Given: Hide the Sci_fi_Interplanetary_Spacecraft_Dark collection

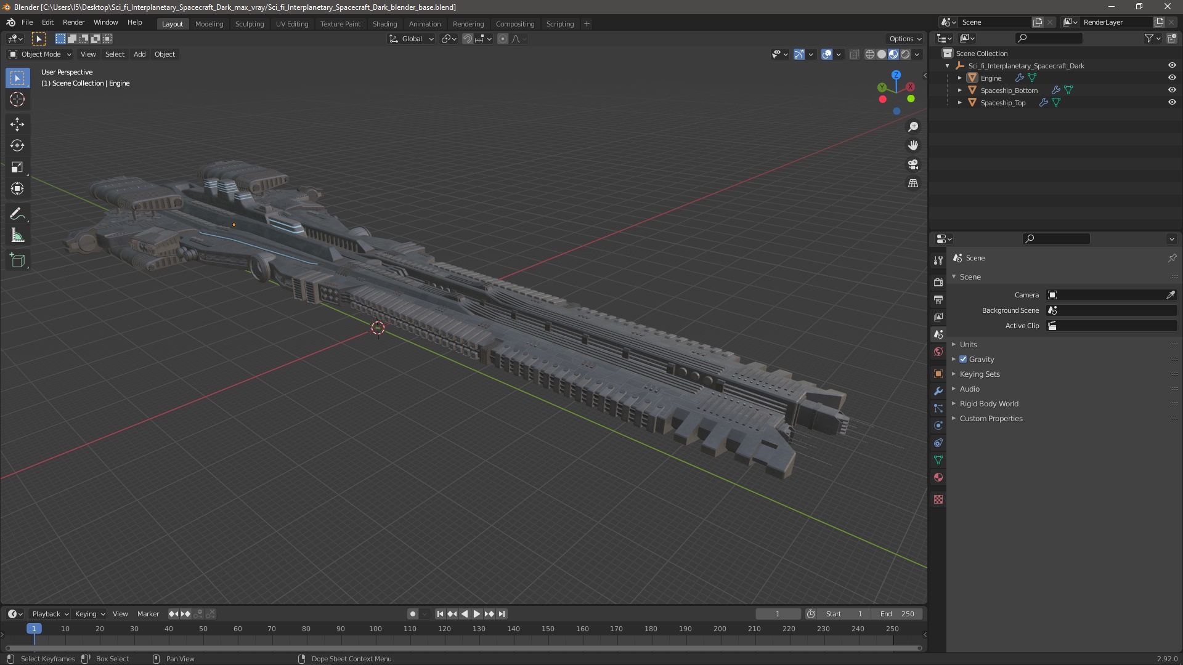Looking at the screenshot, I should [x=1172, y=65].
